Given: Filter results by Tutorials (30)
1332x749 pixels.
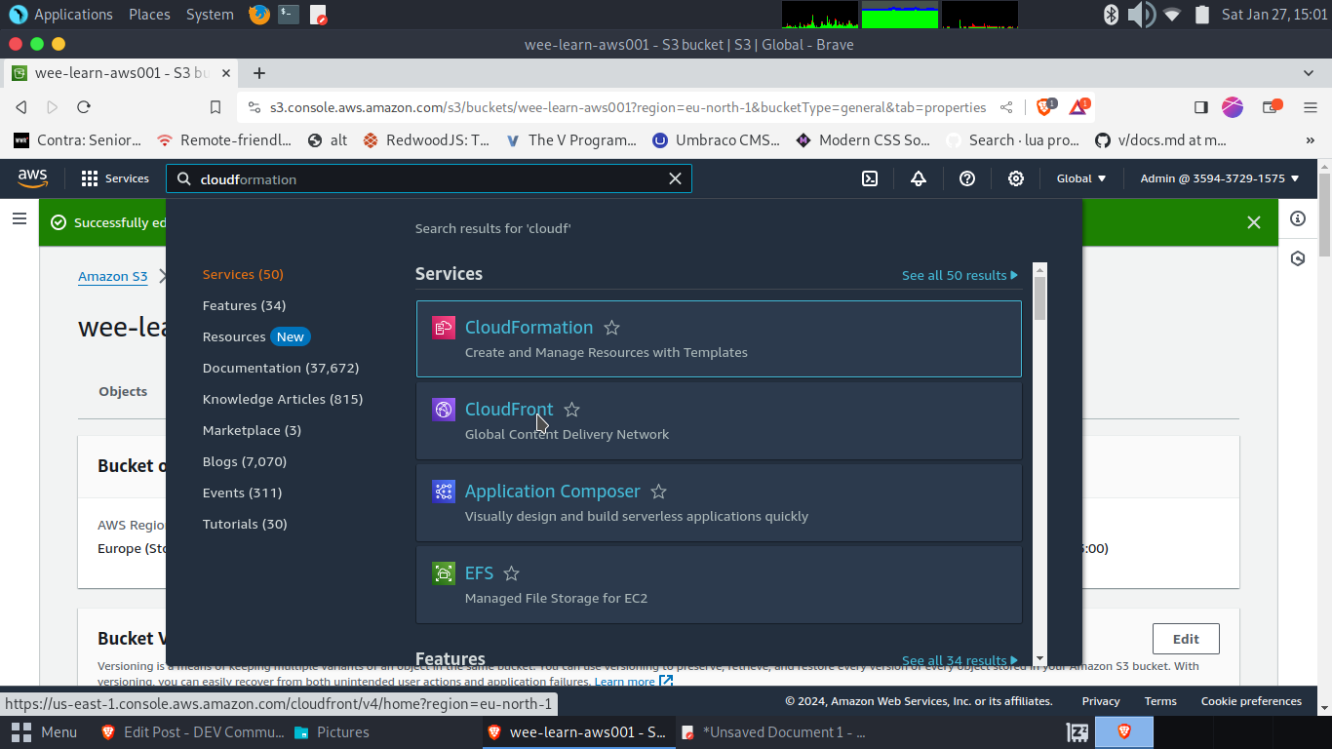Looking at the screenshot, I should click(x=245, y=524).
